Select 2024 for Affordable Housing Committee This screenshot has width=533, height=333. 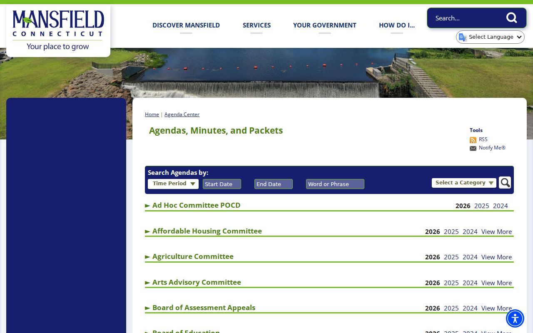coord(470,232)
